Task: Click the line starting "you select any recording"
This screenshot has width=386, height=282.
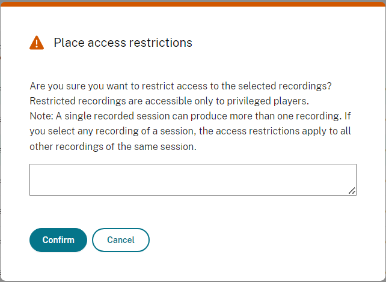Action: [x=191, y=131]
